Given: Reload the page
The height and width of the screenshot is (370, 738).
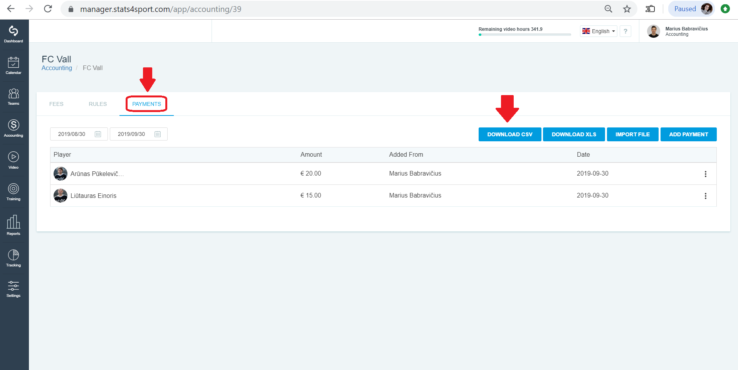Looking at the screenshot, I should [48, 9].
